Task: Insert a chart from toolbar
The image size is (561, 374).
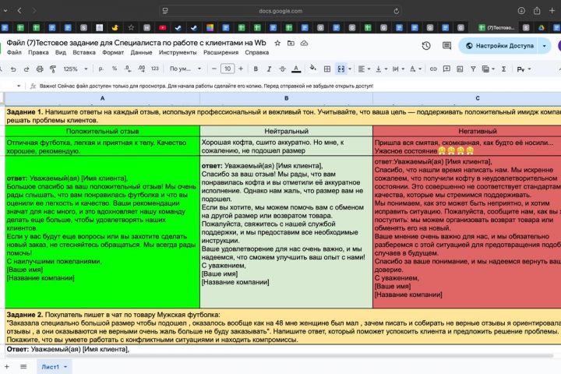Action: pos(460,69)
